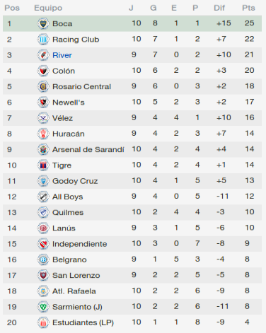The width and height of the screenshot is (266, 333).
Task: Sort by the Pts column header
Action: [248, 8]
